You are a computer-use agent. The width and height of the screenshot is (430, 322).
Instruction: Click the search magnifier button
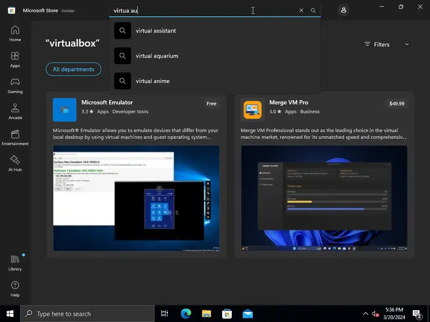tap(313, 10)
